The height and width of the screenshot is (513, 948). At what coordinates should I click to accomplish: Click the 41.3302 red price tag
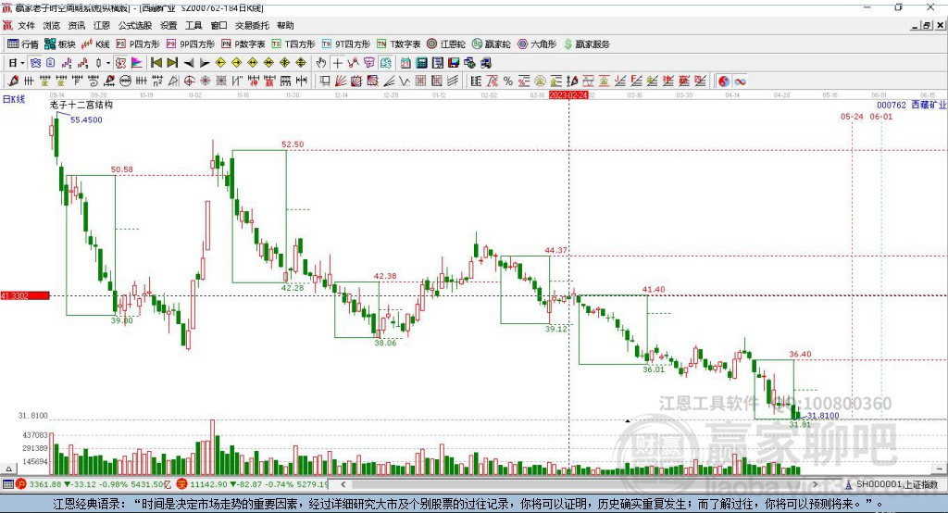[x=25, y=295]
